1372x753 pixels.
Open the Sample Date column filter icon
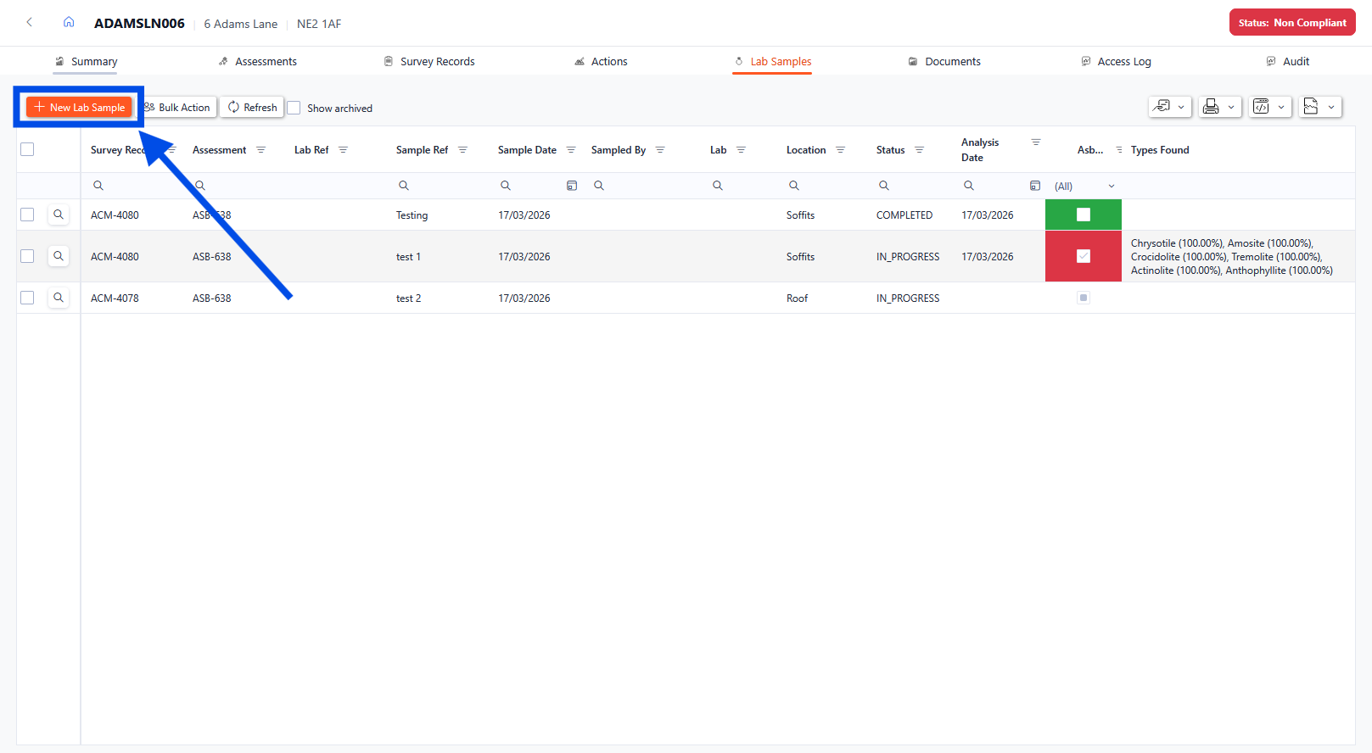(x=571, y=150)
